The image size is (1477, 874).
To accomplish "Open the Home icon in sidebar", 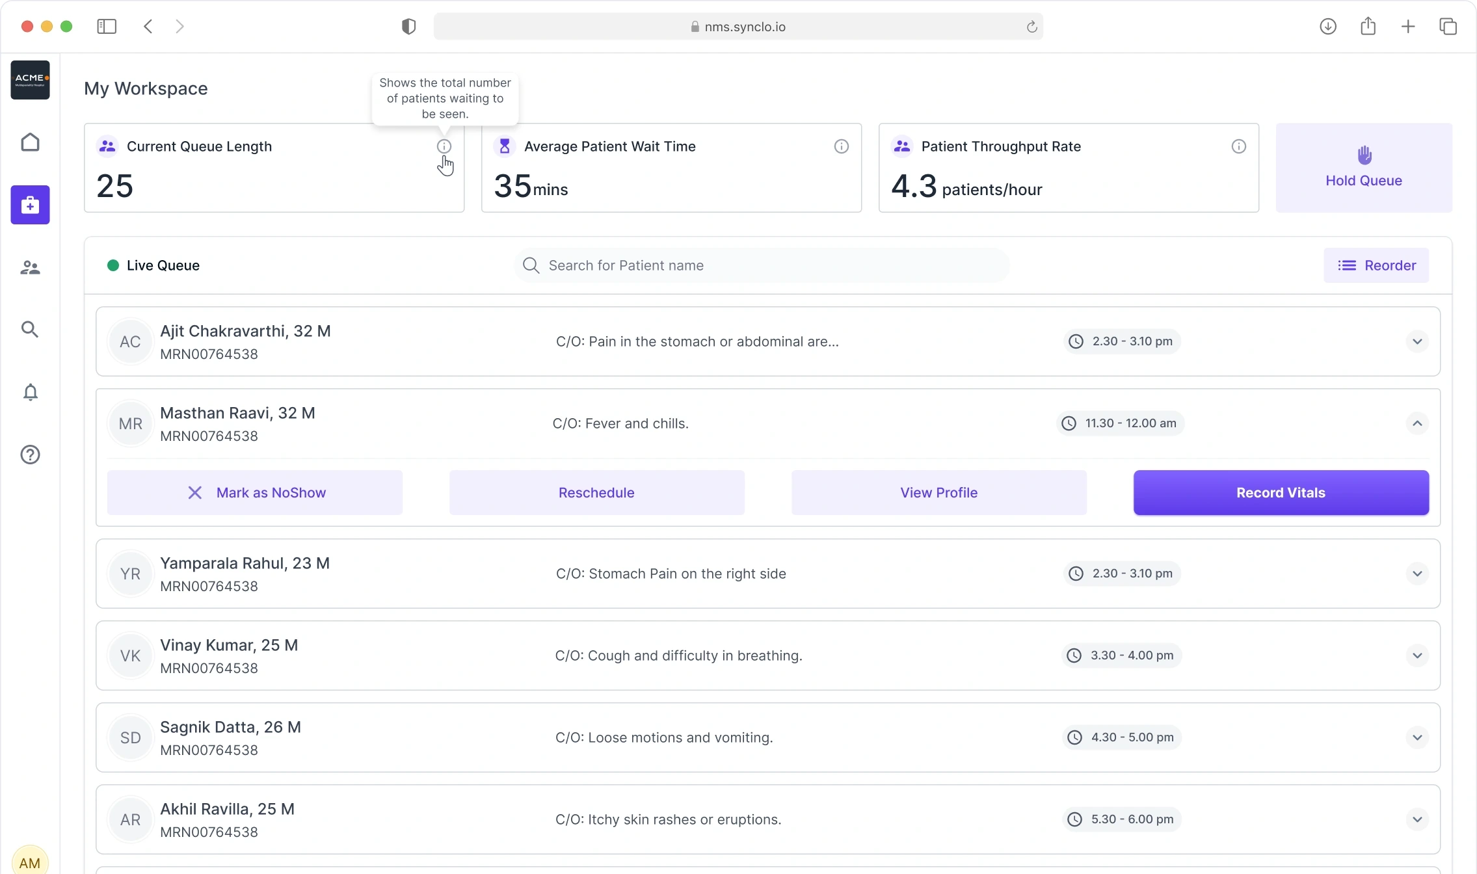I will (x=30, y=142).
